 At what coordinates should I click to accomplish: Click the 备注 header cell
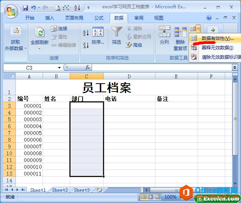177,99
